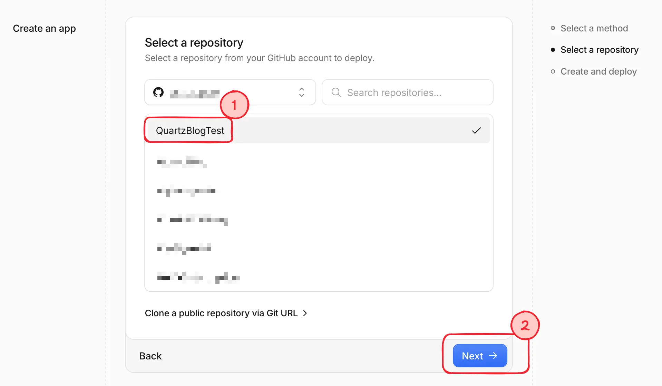Click the arrow icon in Next button
Viewport: 662px width, 386px height.
(493, 356)
